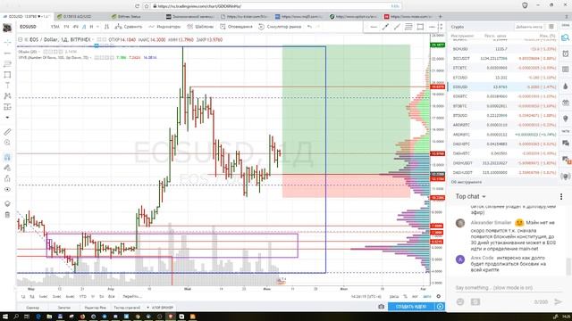Open the emoji picker in chat
The image size is (572, 321).
coord(460,301)
